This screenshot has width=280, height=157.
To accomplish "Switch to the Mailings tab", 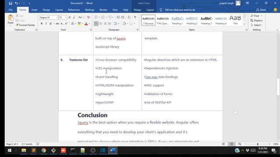I will click(89, 10).
